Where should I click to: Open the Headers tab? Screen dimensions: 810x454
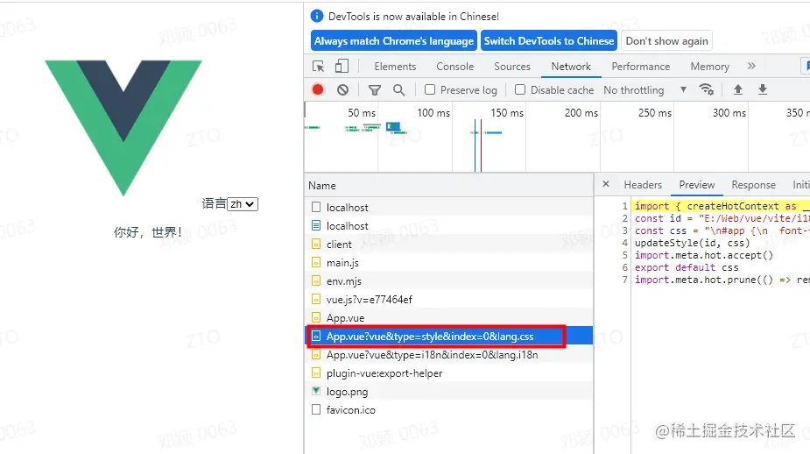click(643, 185)
